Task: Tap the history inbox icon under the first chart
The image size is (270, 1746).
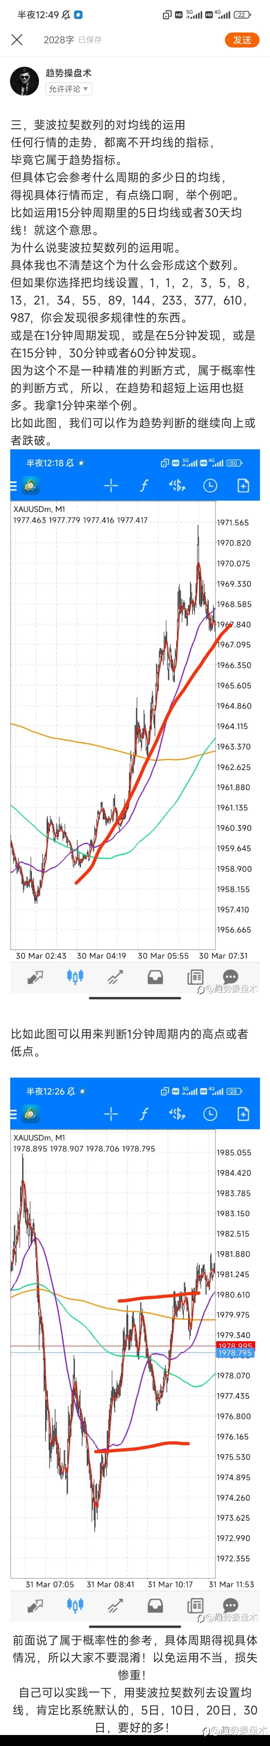Action: point(155,977)
